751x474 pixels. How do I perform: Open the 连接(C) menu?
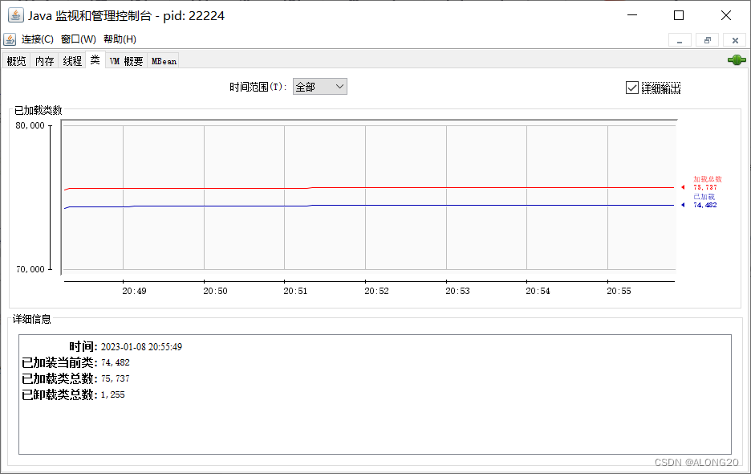[x=38, y=39]
